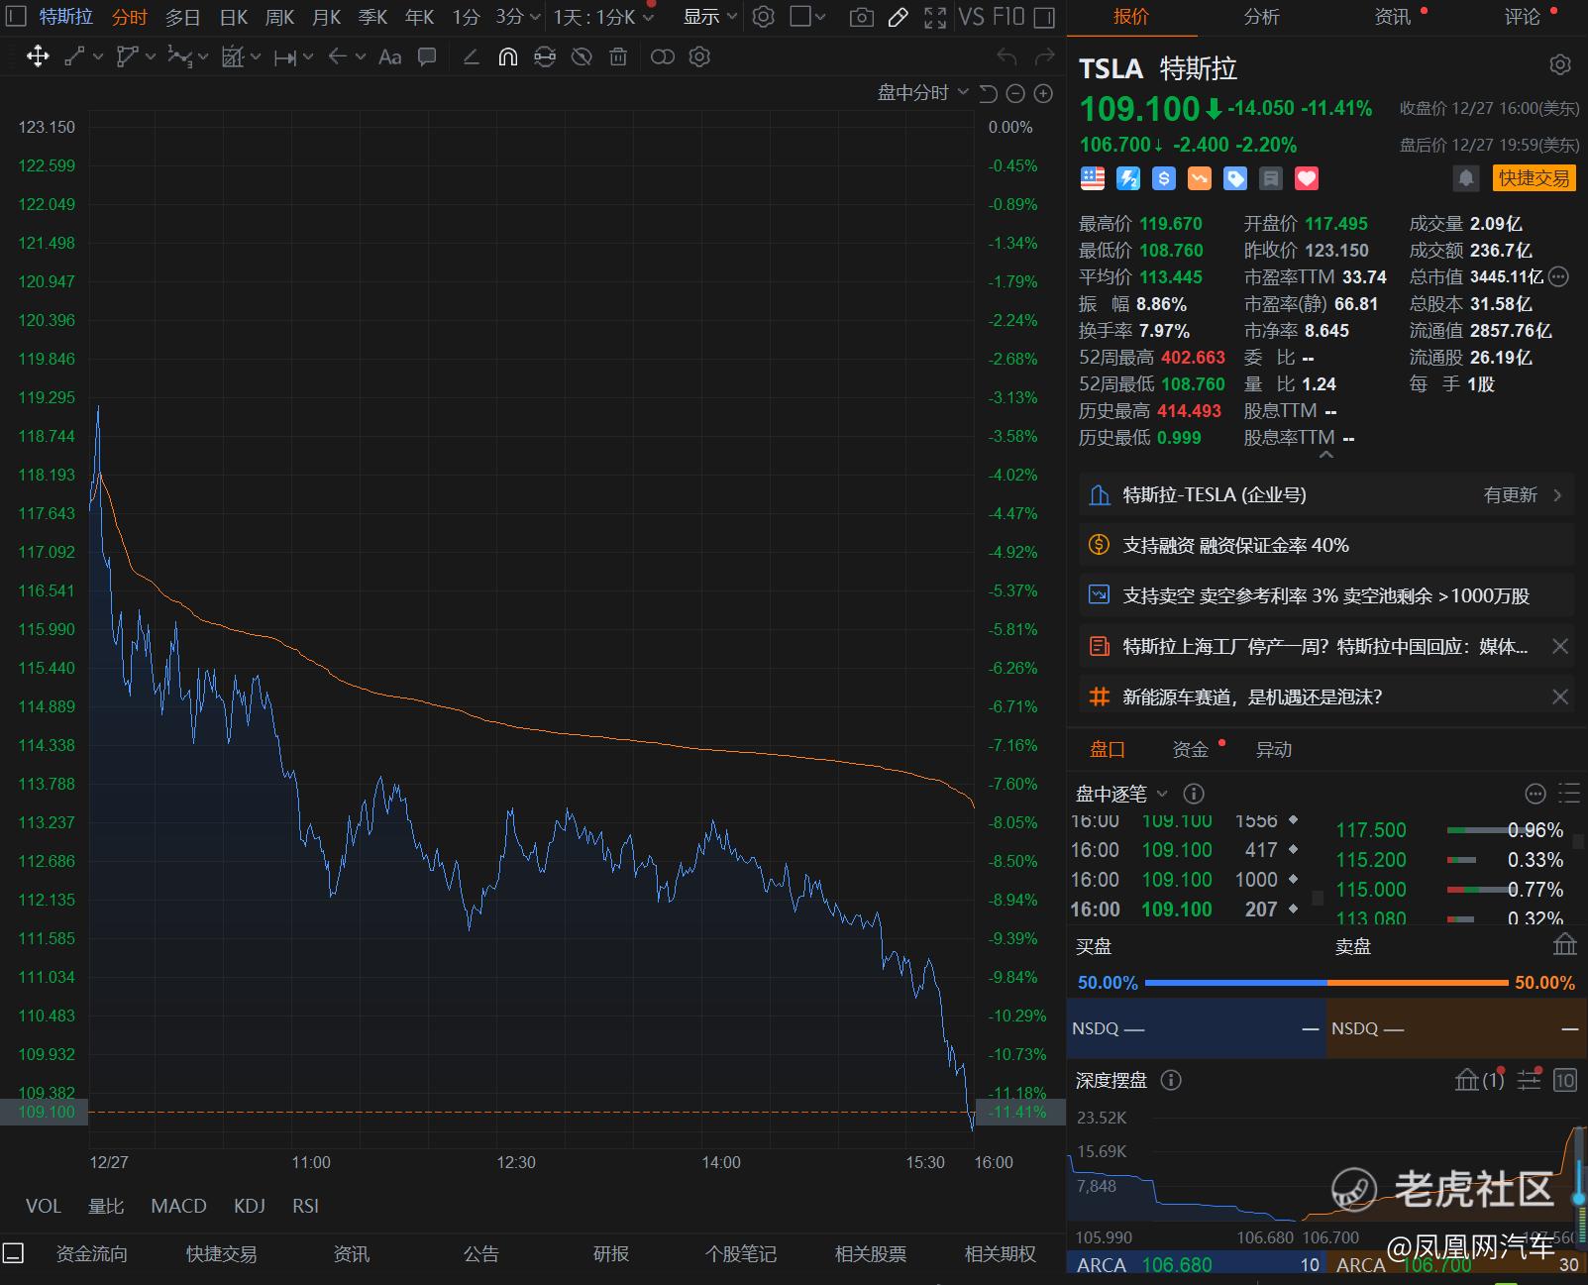Toggle the overlay compare circles icon
Image resolution: width=1588 pixels, height=1285 pixels.
point(663,56)
